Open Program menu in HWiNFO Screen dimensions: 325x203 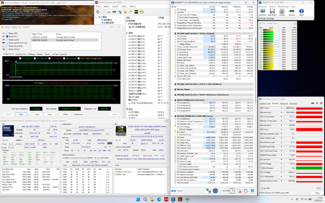coord(263,6)
